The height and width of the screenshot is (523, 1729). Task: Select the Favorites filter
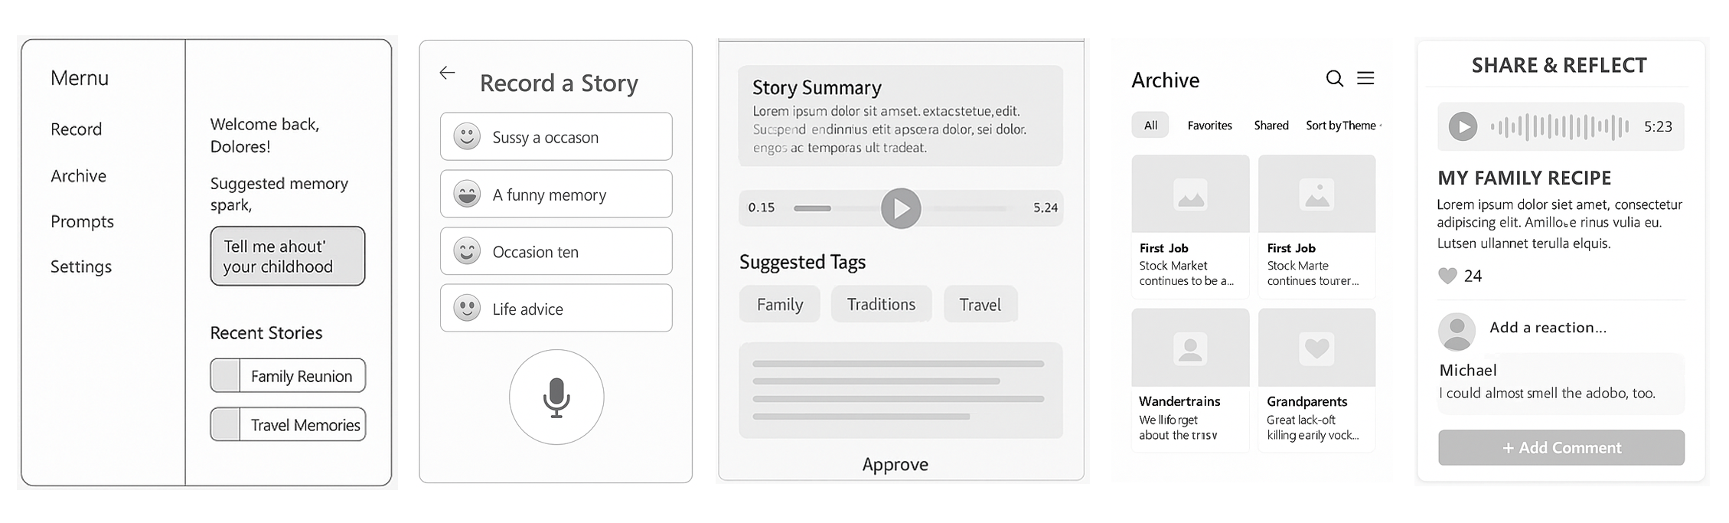1209,126
